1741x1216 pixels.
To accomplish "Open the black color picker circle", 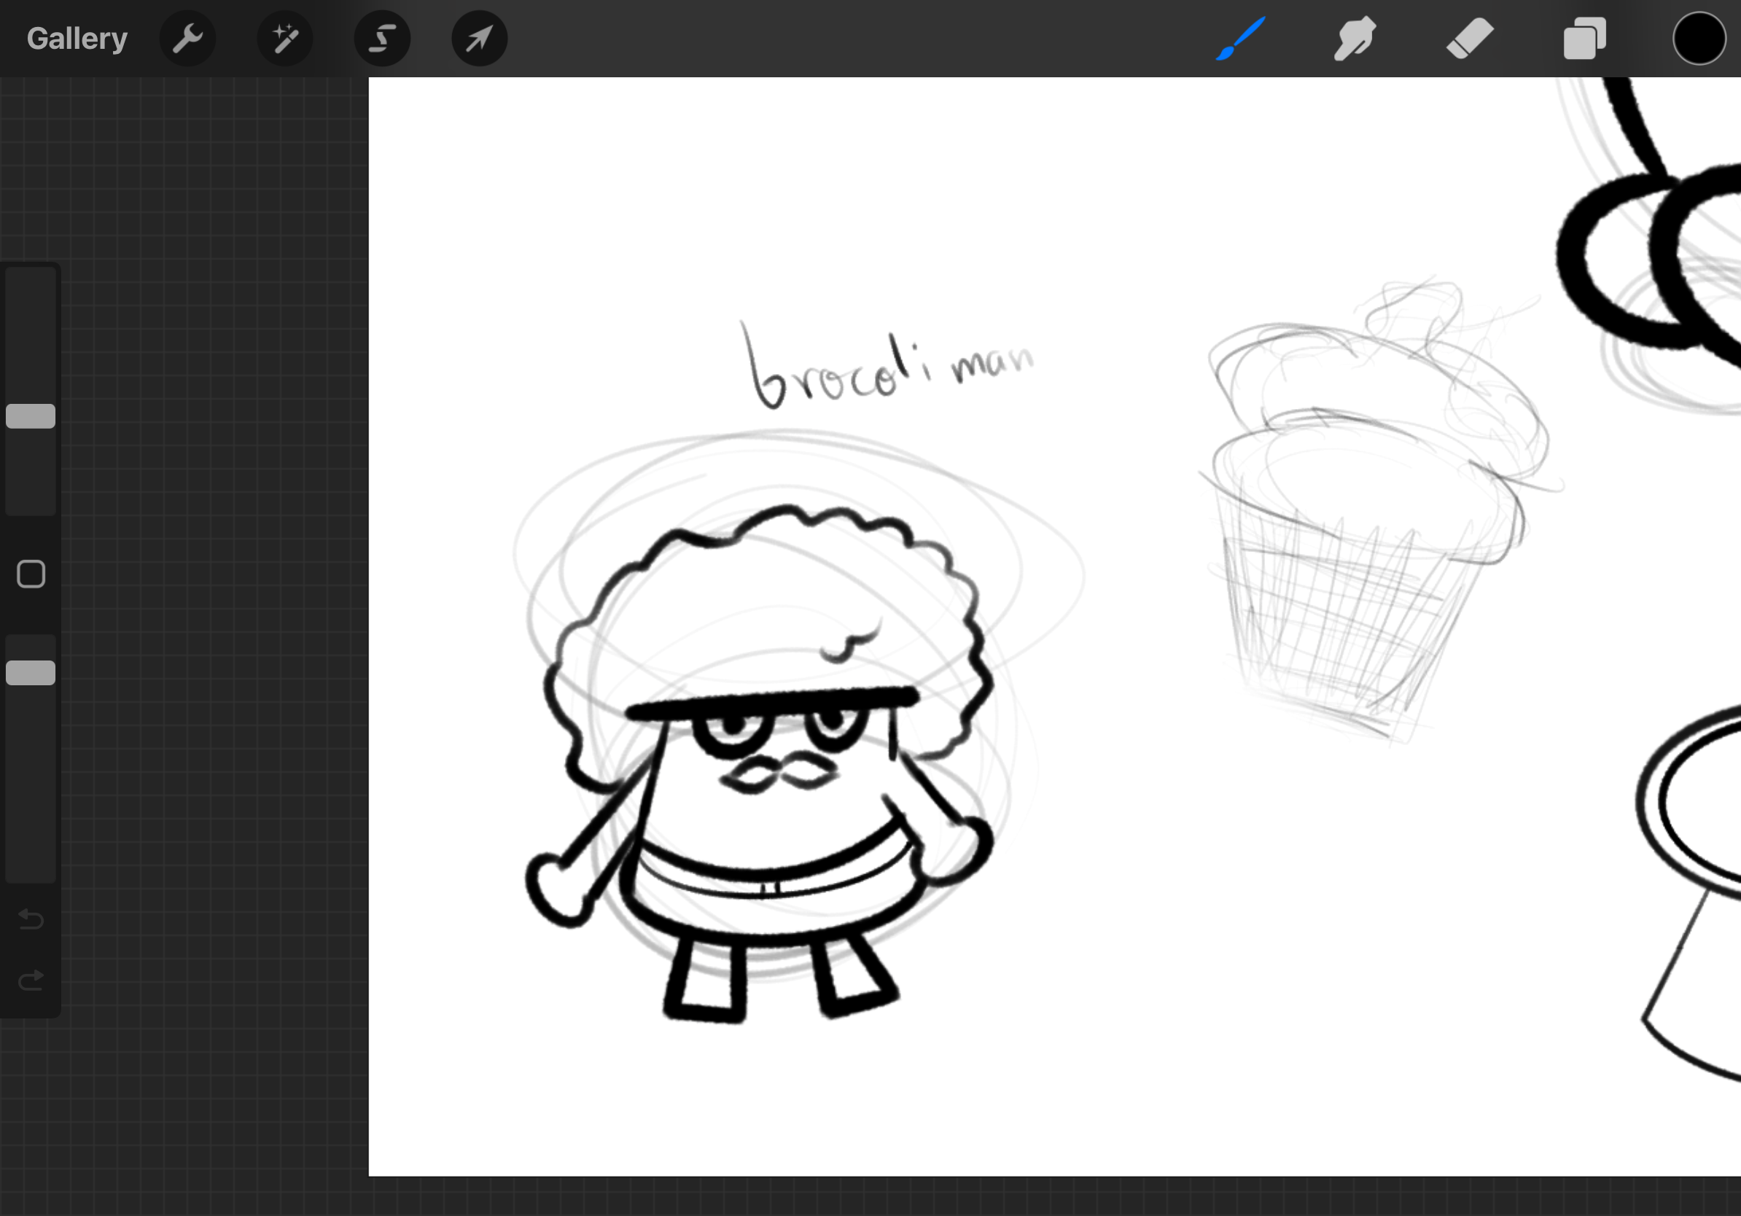I will point(1699,39).
